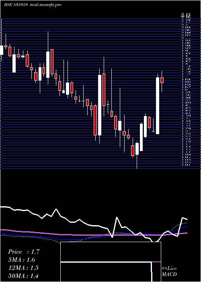Select the 50MA : 1.4 value
This screenshot has width=201, height=282.
[23, 276]
